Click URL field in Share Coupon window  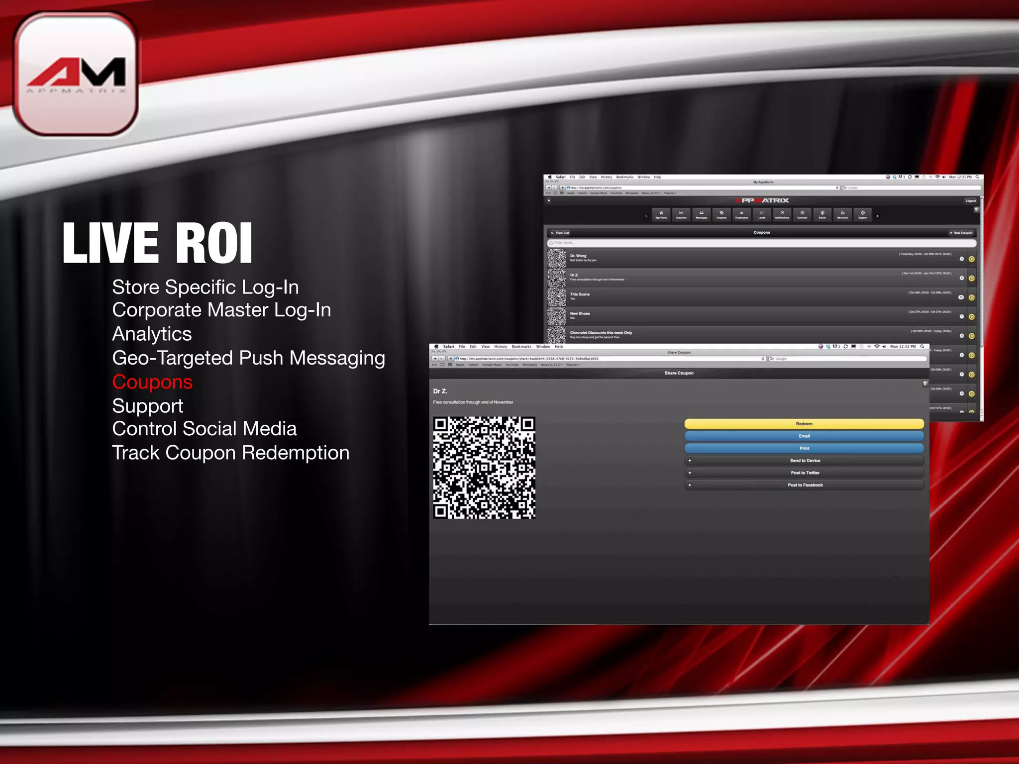click(611, 359)
